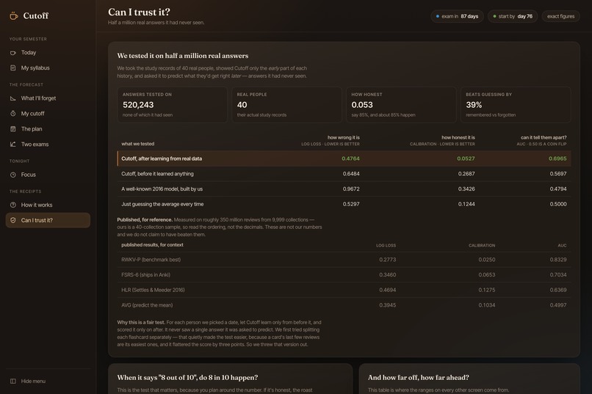Click the log loss value 0.9672

point(351,189)
